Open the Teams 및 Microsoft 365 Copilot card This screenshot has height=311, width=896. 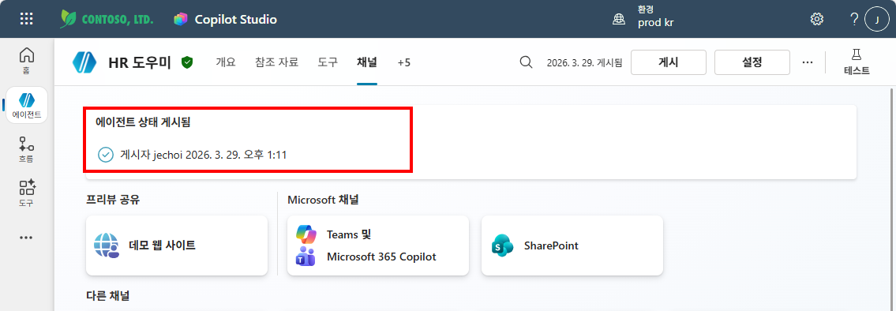(x=377, y=245)
